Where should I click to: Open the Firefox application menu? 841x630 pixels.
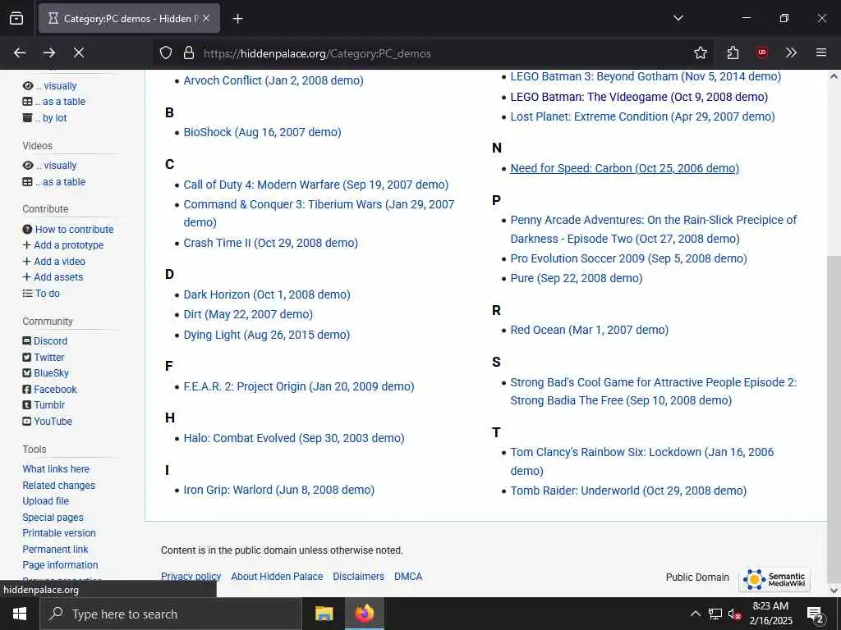coord(820,52)
